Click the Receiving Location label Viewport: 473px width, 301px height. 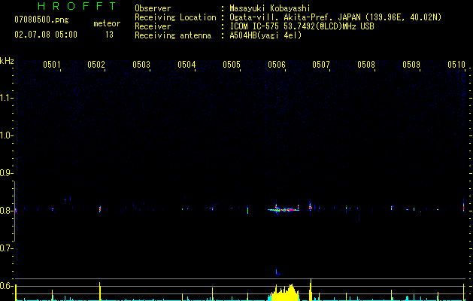click(x=175, y=17)
